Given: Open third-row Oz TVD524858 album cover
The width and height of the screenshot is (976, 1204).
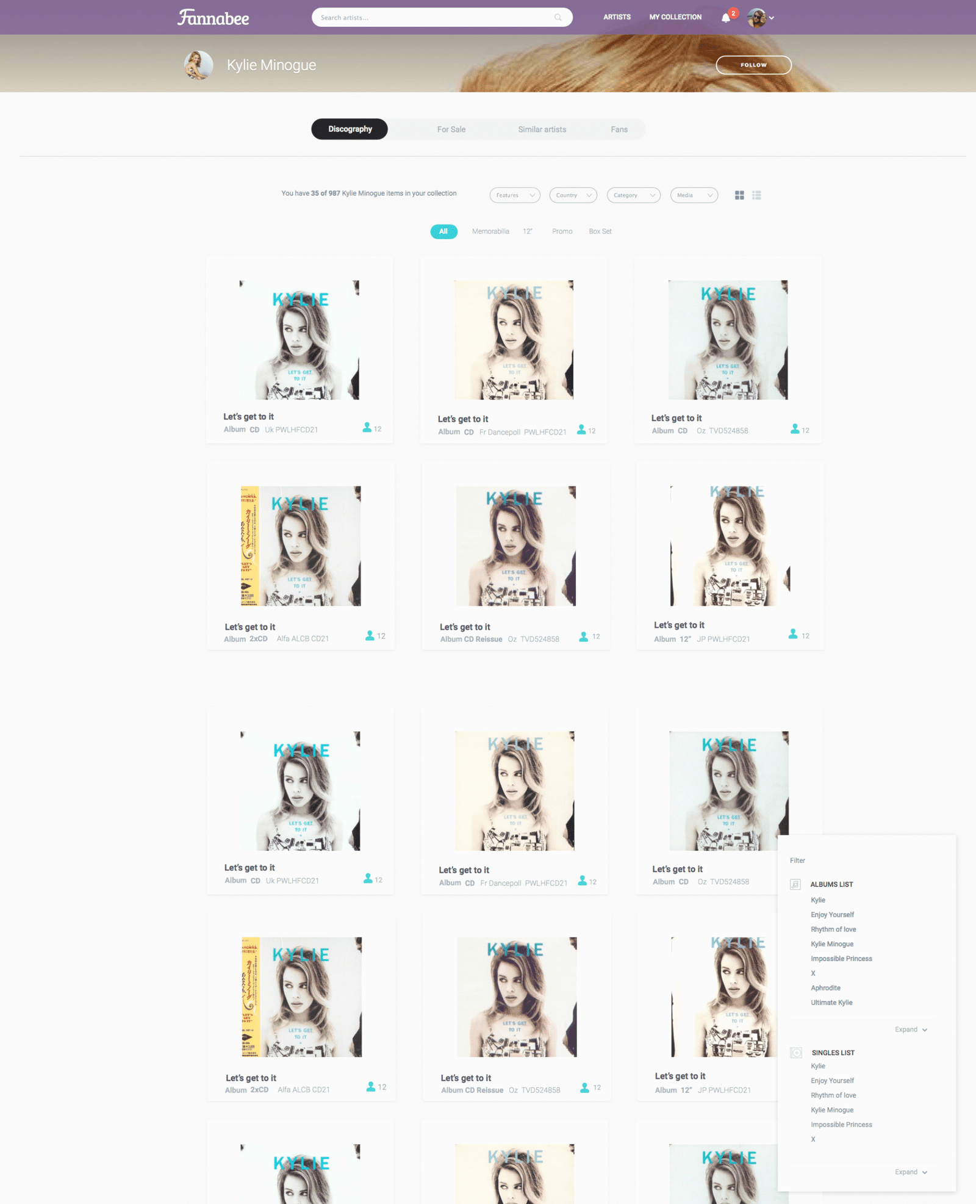Looking at the screenshot, I should (x=729, y=791).
